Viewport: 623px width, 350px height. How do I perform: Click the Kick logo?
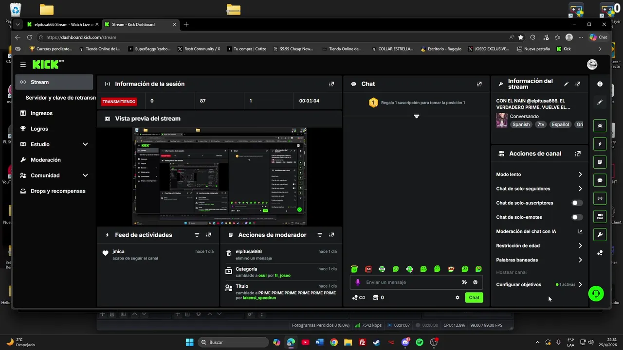pyautogui.click(x=48, y=64)
